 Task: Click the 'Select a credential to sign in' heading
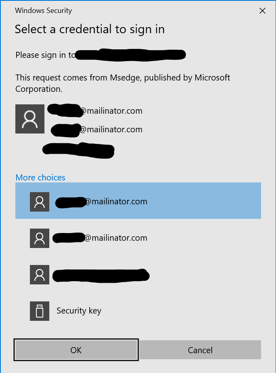coord(90,29)
